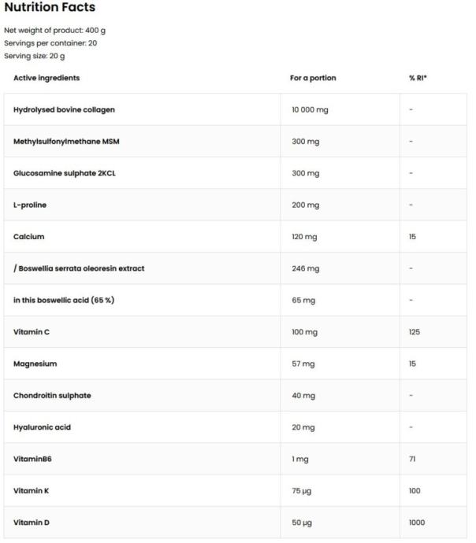Select the Magnesium ingredient label

point(35,364)
